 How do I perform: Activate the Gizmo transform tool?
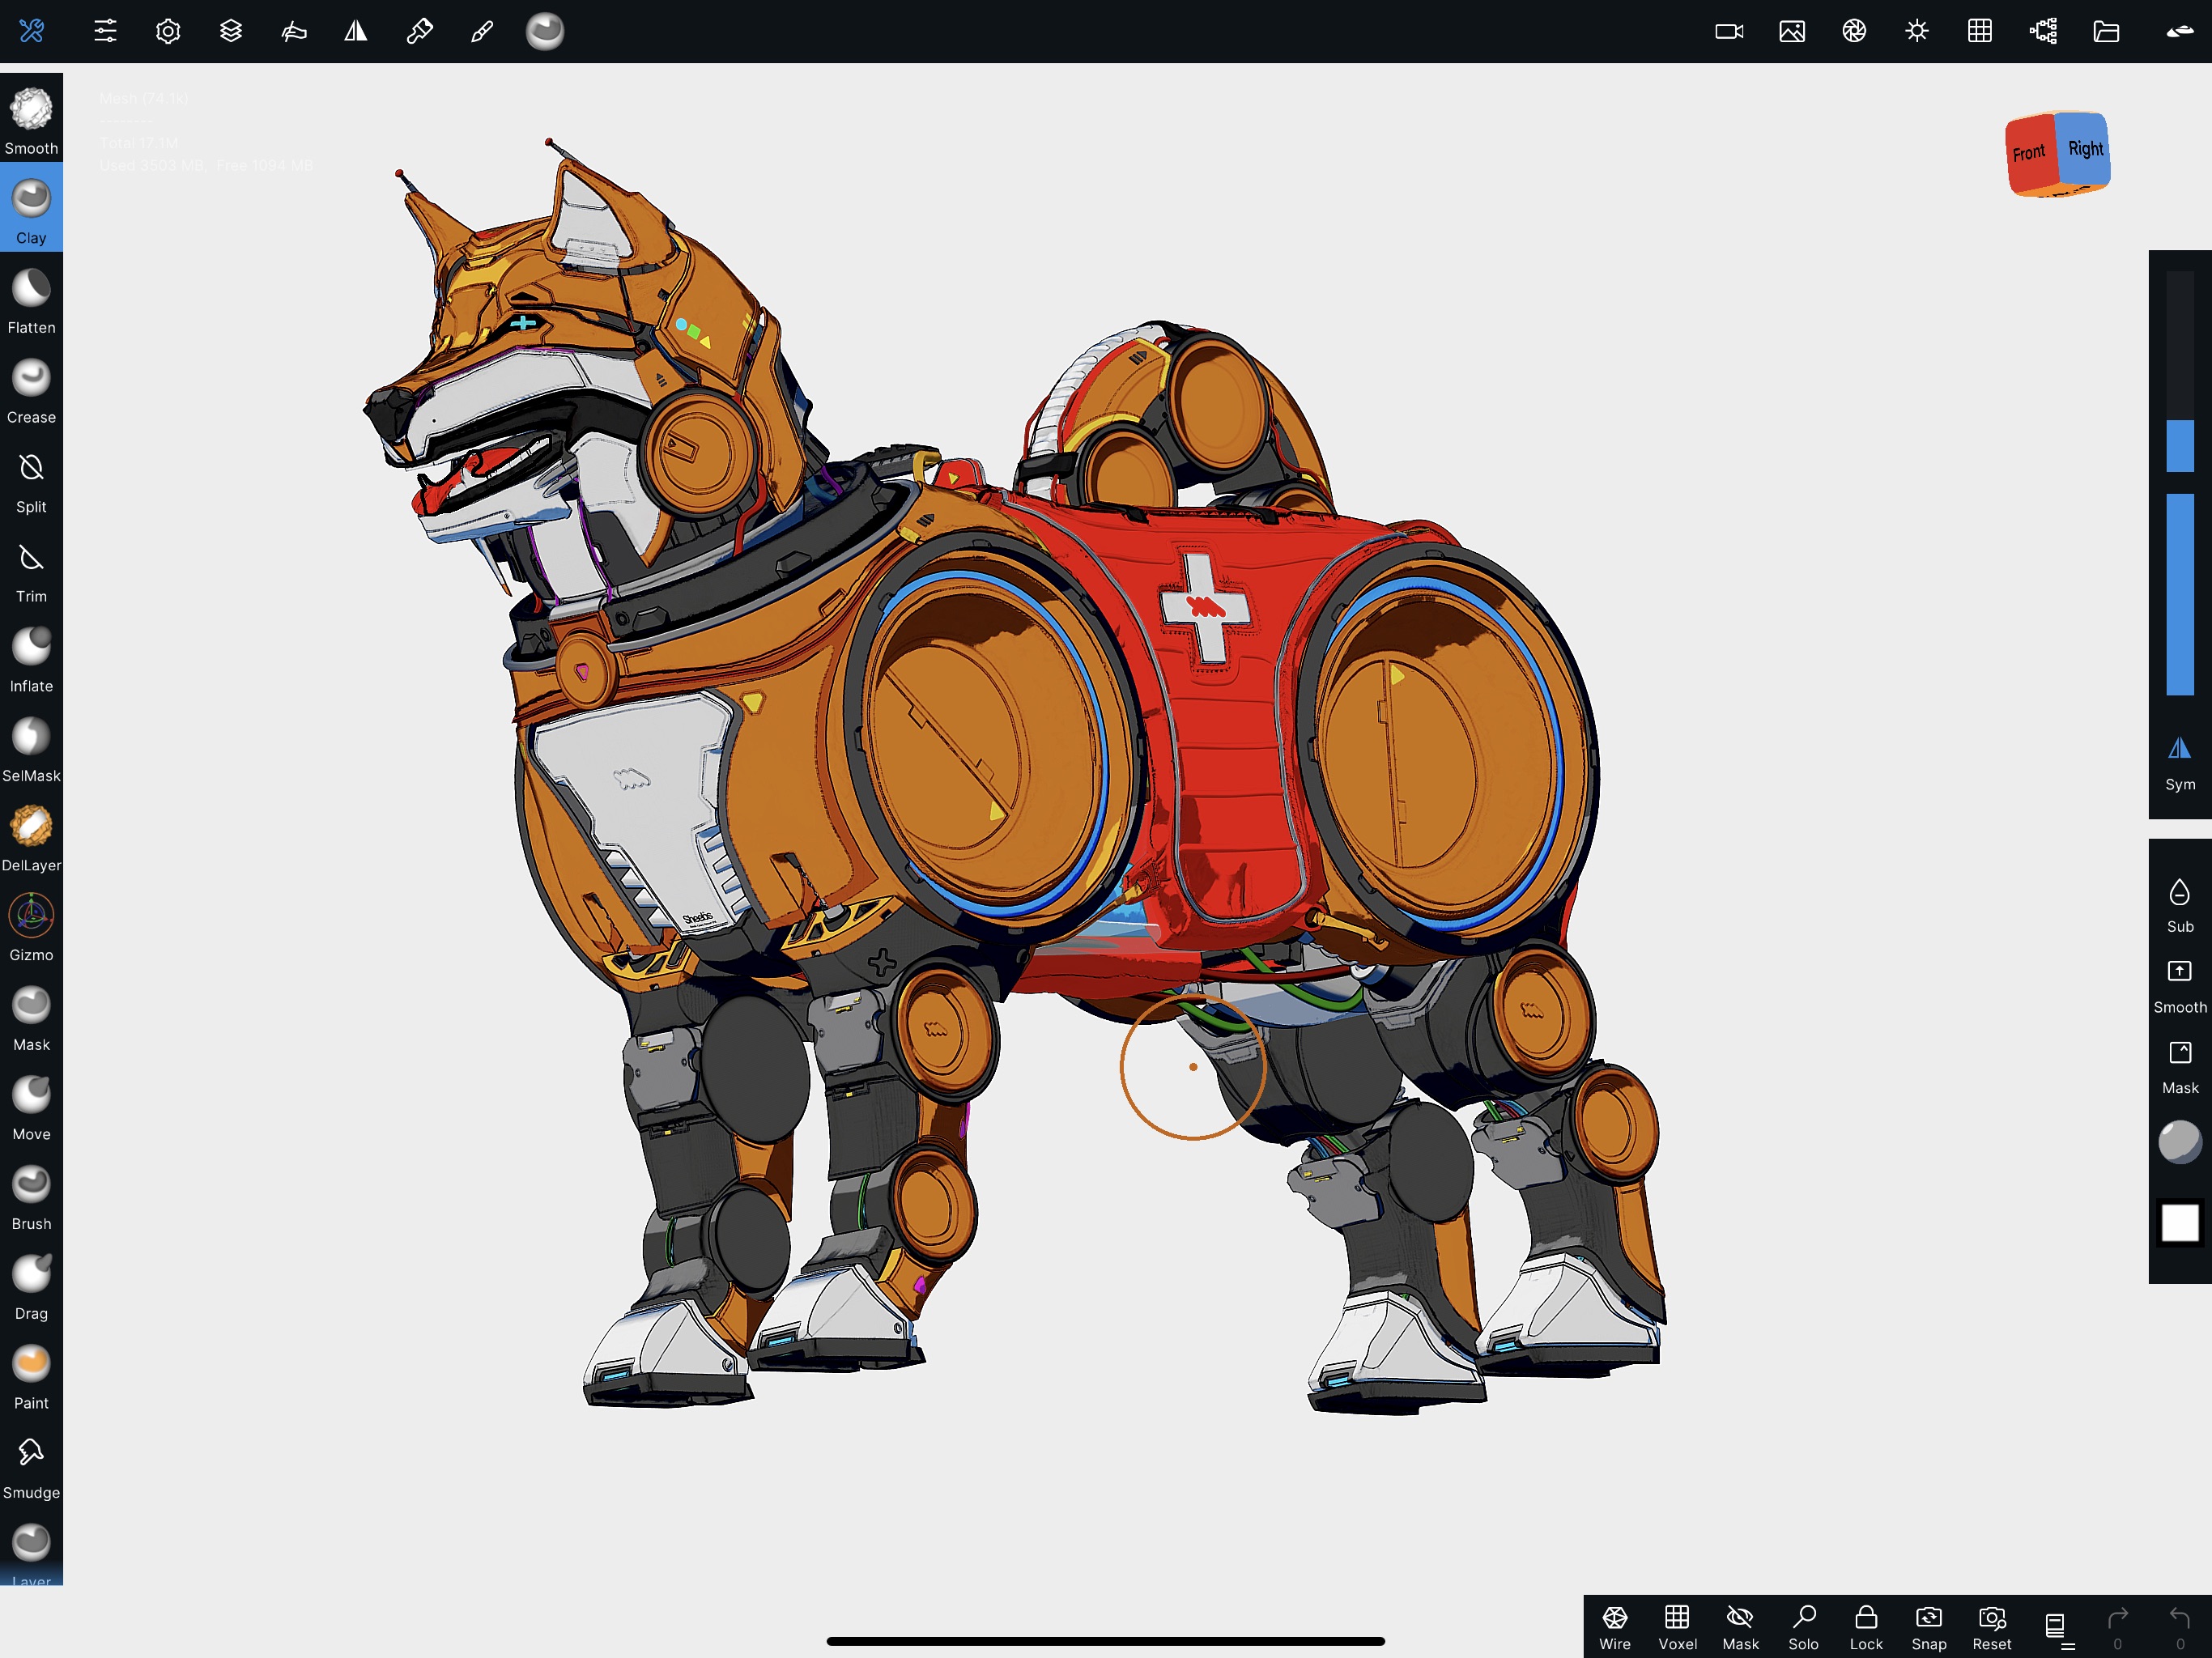(31, 925)
